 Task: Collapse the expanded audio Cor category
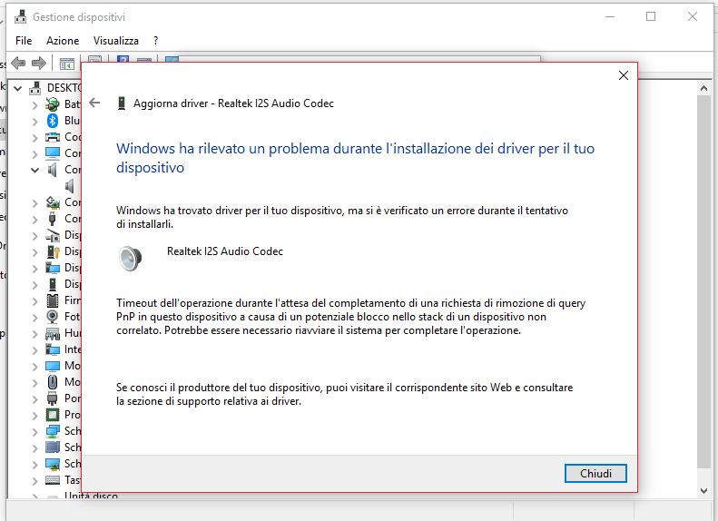click(34, 171)
